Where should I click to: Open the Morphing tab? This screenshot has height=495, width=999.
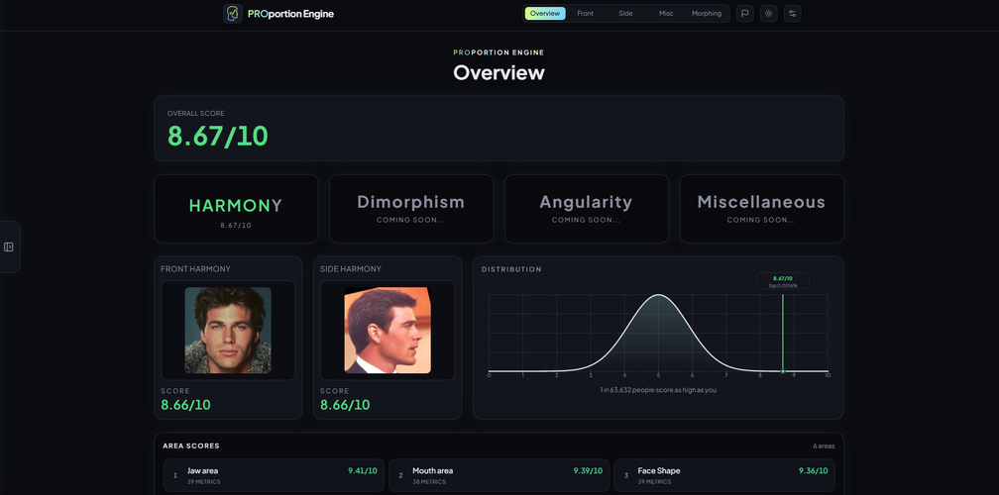coord(707,13)
